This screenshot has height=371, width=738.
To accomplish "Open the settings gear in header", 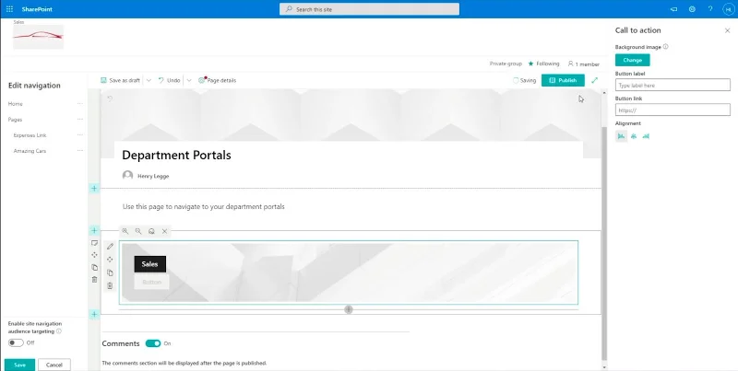I will 692,9.
